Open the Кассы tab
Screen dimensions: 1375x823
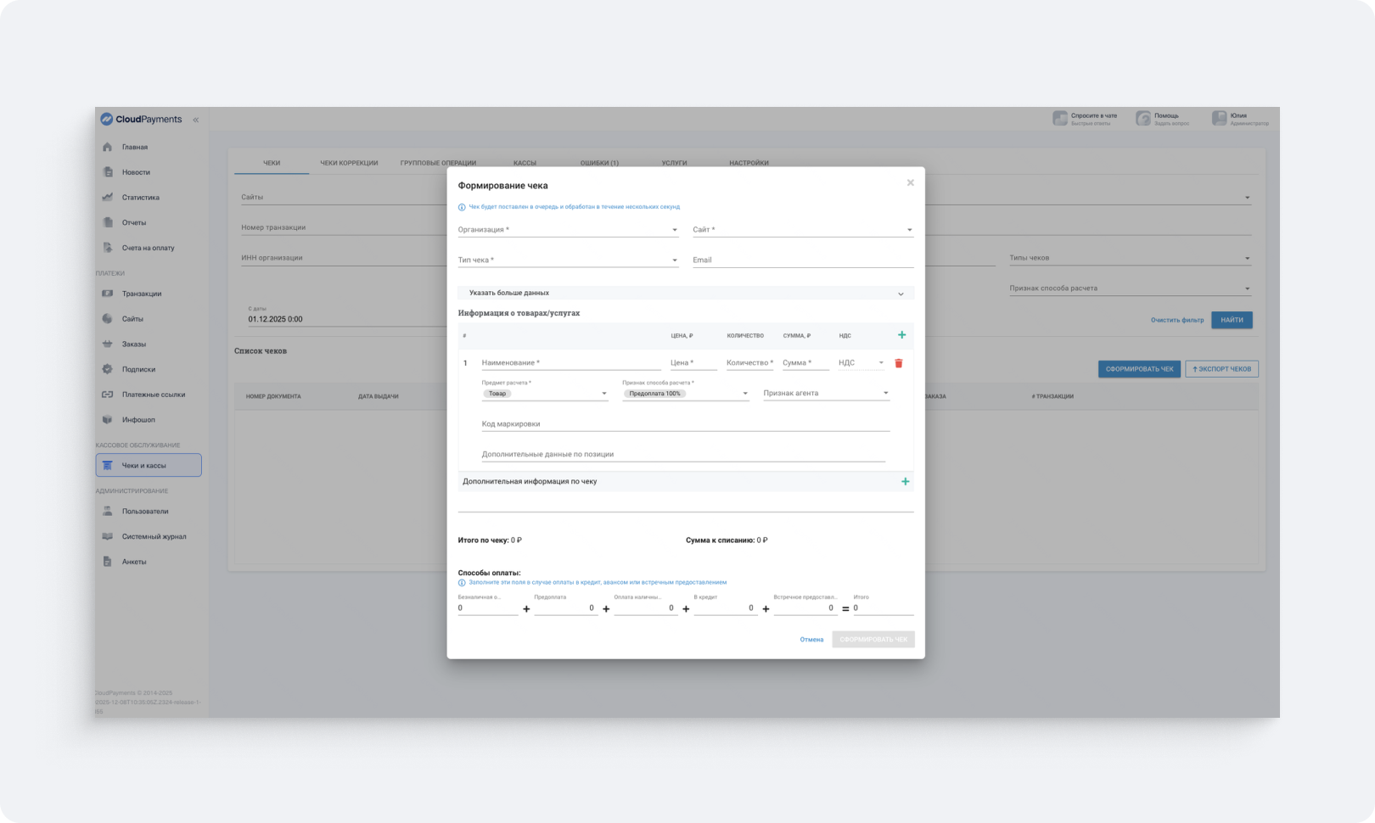click(525, 163)
